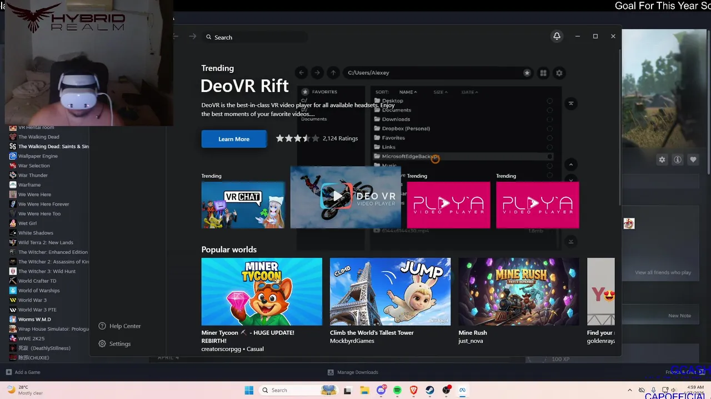711x399 pixels.
Task: Open Manage Downloads in Steam
Action: coord(353,372)
